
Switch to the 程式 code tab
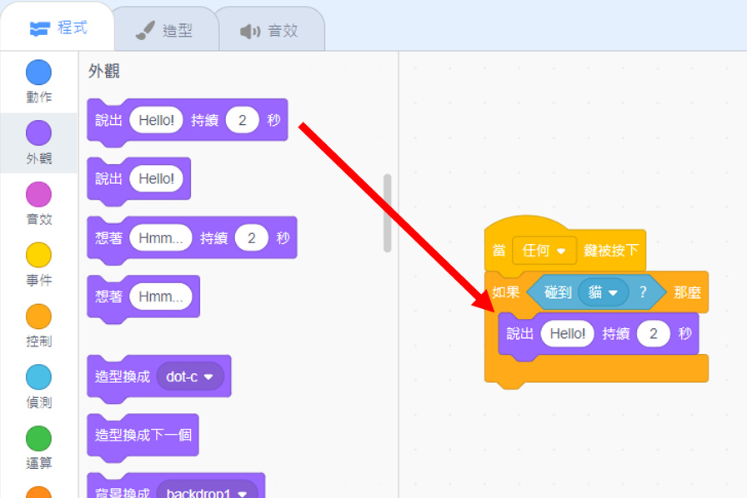tap(58, 27)
